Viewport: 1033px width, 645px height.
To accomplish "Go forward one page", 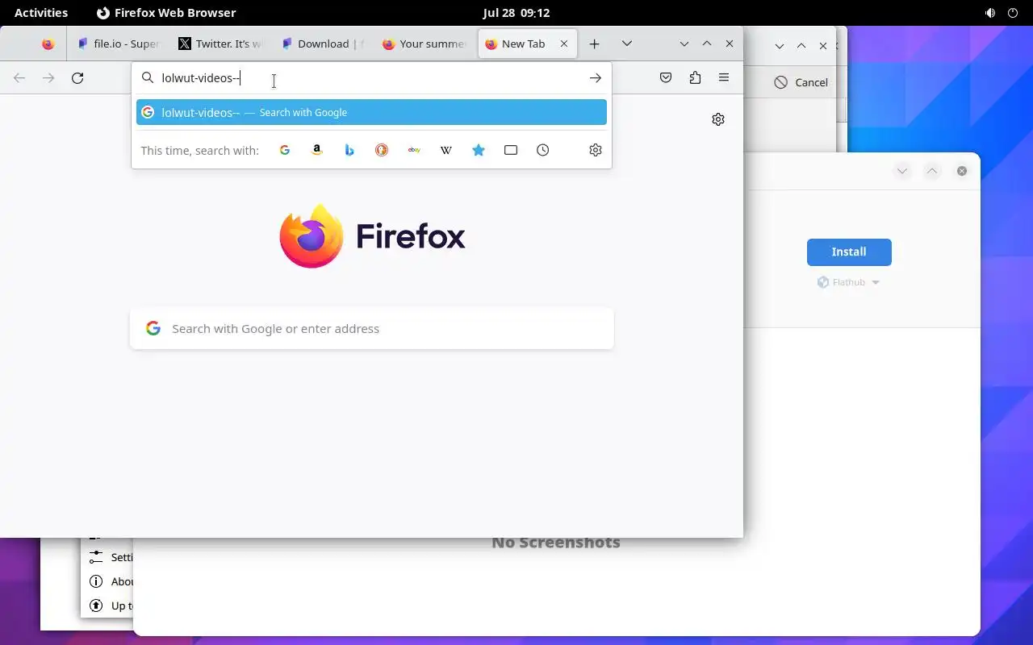I will click(x=48, y=78).
